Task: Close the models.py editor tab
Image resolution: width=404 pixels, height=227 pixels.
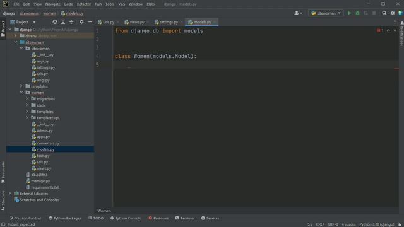Action: (215, 23)
